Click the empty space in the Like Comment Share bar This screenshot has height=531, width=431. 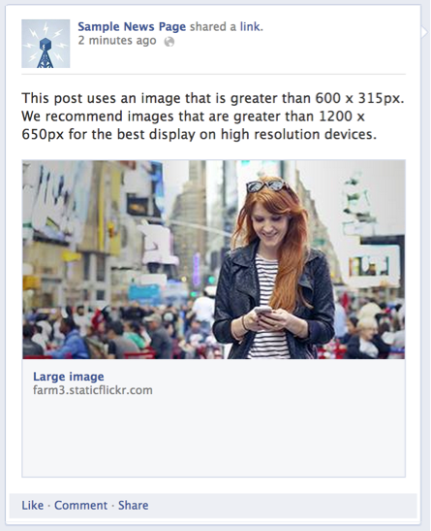(282, 505)
